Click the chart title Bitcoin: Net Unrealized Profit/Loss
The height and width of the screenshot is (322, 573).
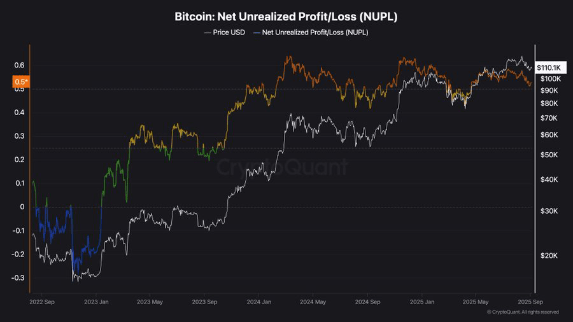point(286,17)
